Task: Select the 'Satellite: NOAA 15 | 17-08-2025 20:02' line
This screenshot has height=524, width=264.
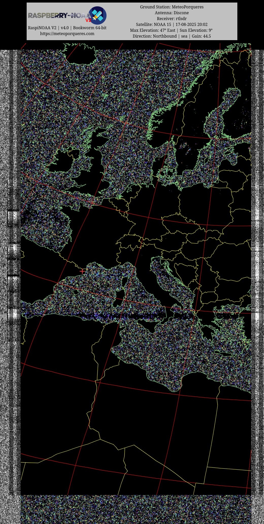Action: [x=172, y=24]
